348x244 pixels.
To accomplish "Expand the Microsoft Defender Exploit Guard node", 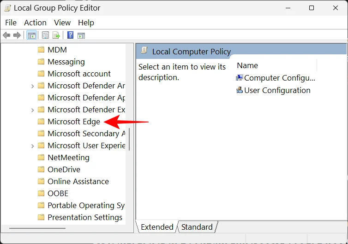I will 32,110.
